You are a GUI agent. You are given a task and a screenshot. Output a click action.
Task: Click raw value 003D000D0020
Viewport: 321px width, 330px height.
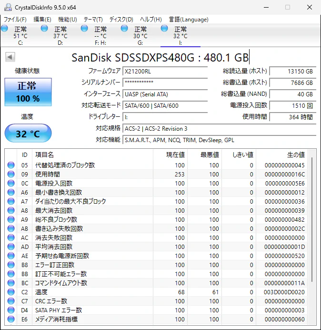[x=284, y=292]
